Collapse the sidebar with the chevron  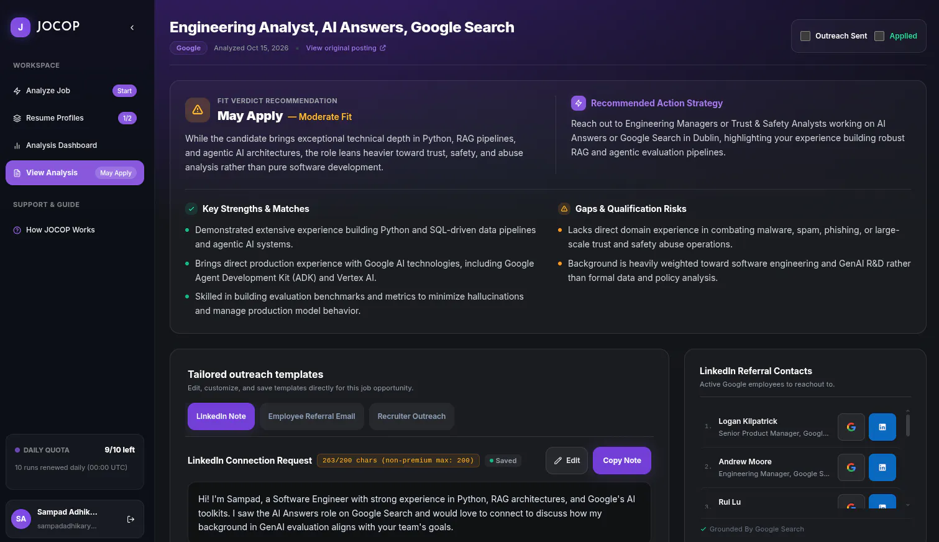[x=132, y=27]
